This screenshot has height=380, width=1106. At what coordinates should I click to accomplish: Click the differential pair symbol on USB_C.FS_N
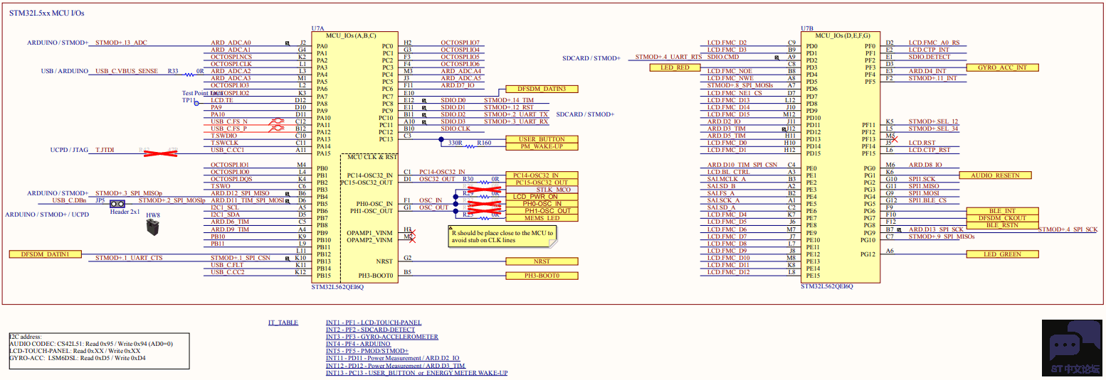pos(276,121)
